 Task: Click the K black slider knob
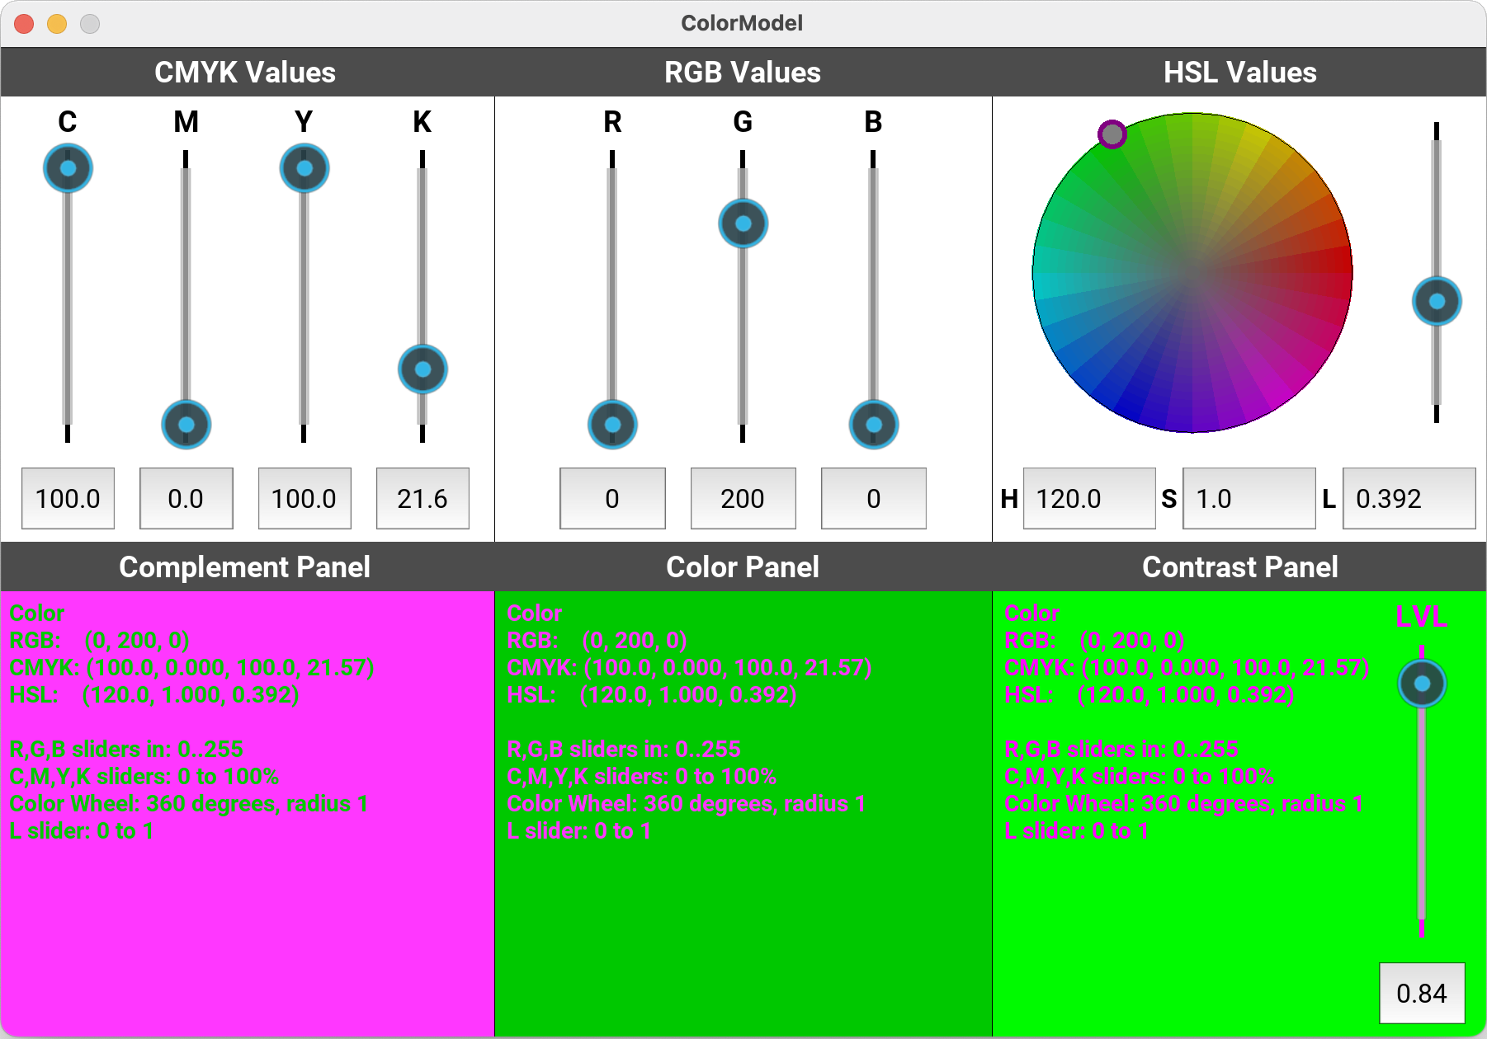tap(422, 369)
